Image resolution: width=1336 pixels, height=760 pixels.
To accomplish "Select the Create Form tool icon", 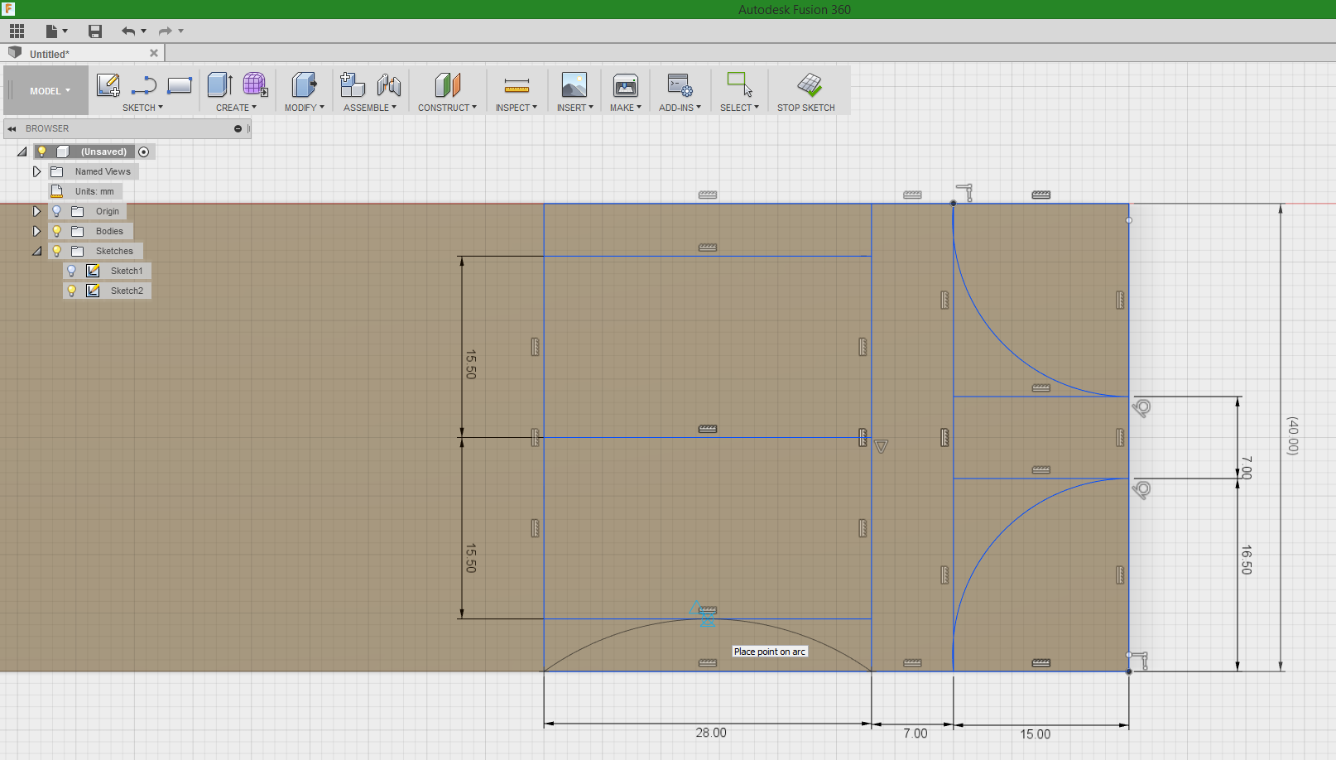I will coord(255,84).
